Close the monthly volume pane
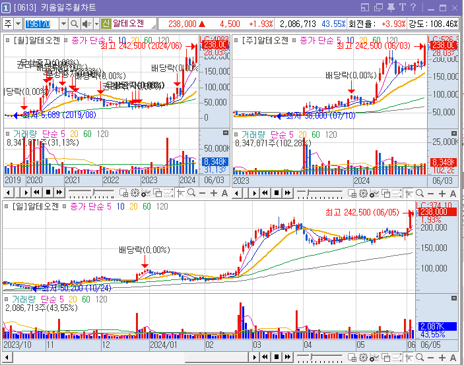 click(x=226, y=133)
